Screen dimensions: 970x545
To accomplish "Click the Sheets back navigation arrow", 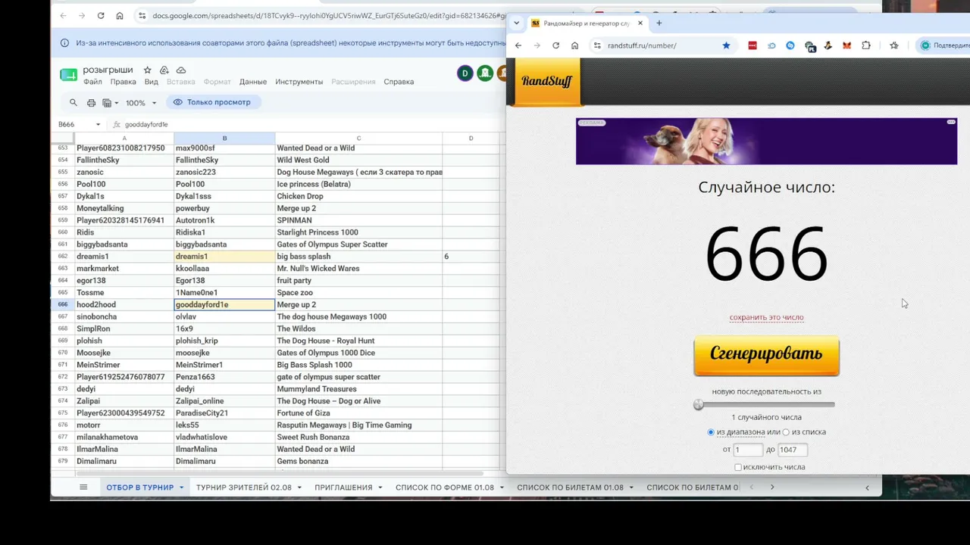I will [63, 15].
